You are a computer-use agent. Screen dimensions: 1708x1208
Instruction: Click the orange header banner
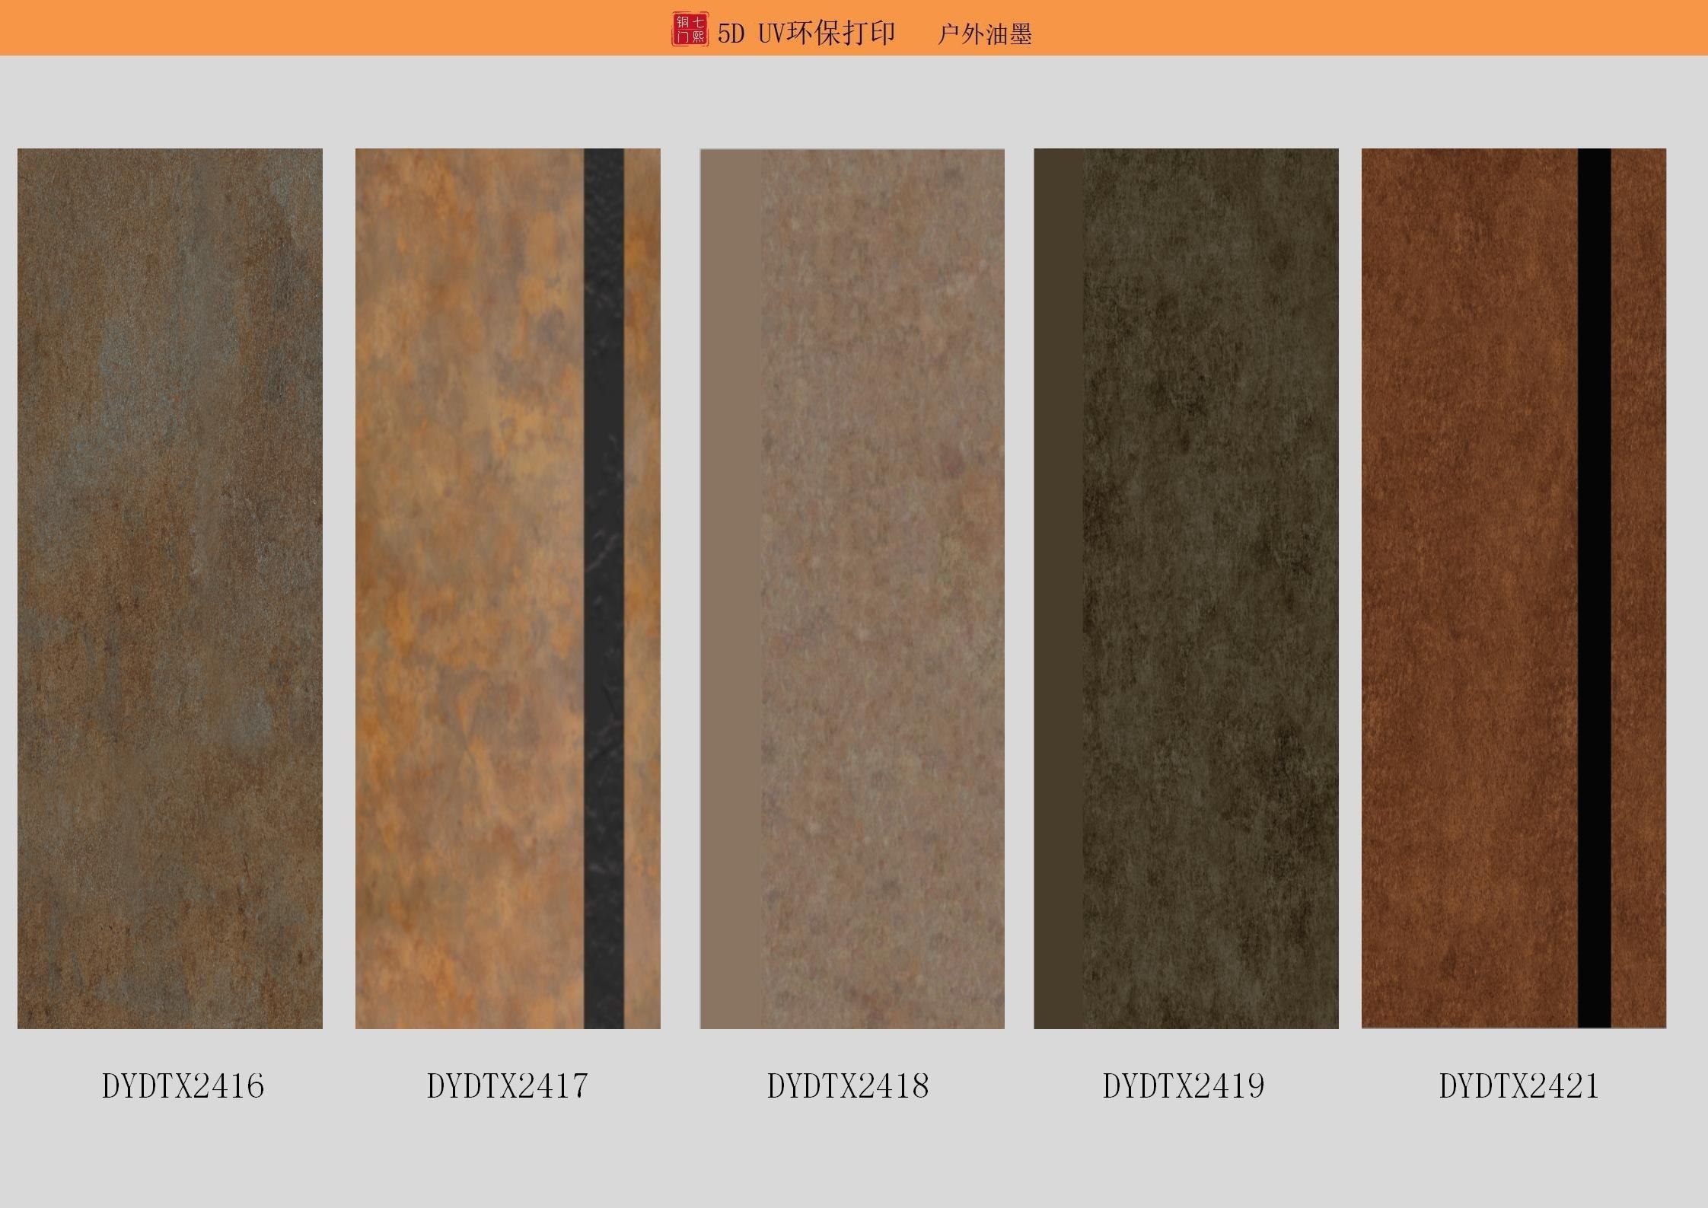click(304, 27)
